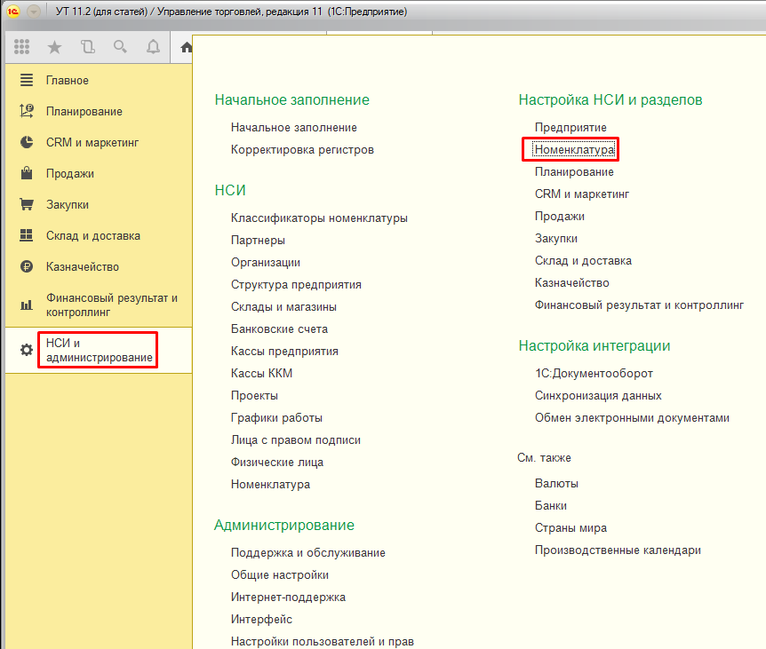Open the sections menu grid icon
The width and height of the screenshot is (766, 649).
click(x=22, y=47)
